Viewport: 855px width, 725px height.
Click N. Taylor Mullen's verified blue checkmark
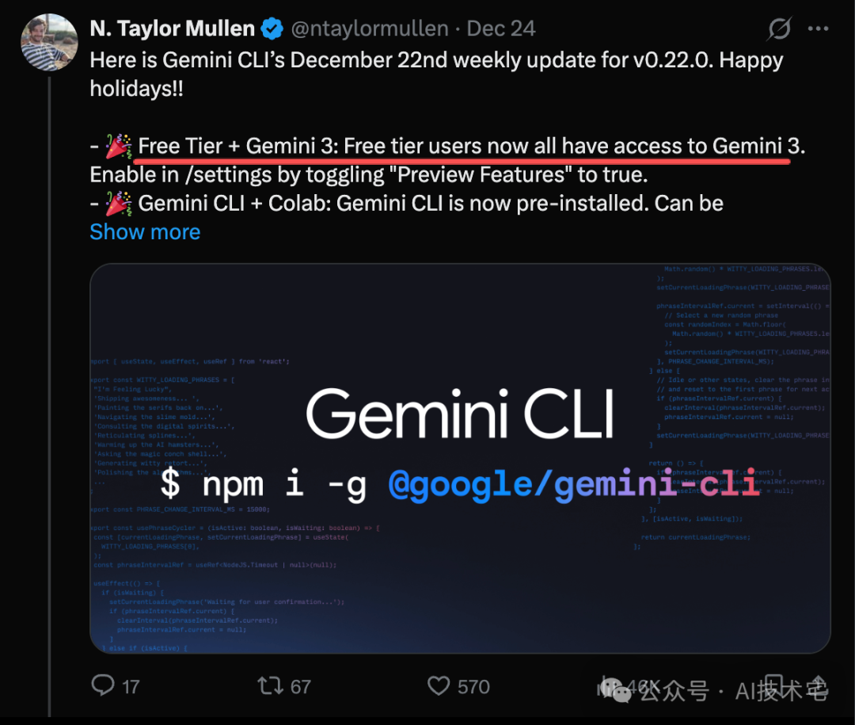pyautogui.click(x=270, y=28)
